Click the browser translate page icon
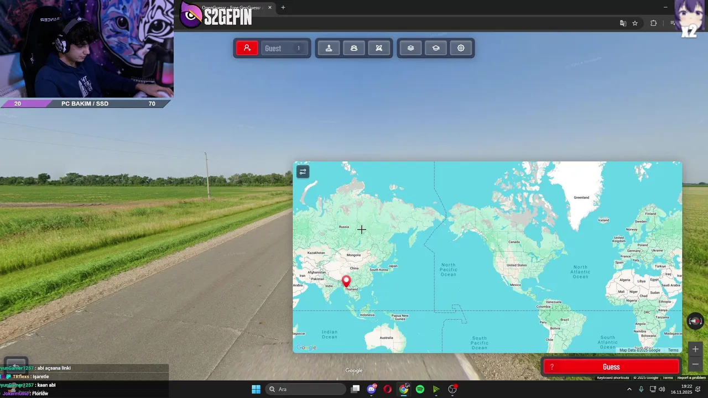 [623, 23]
